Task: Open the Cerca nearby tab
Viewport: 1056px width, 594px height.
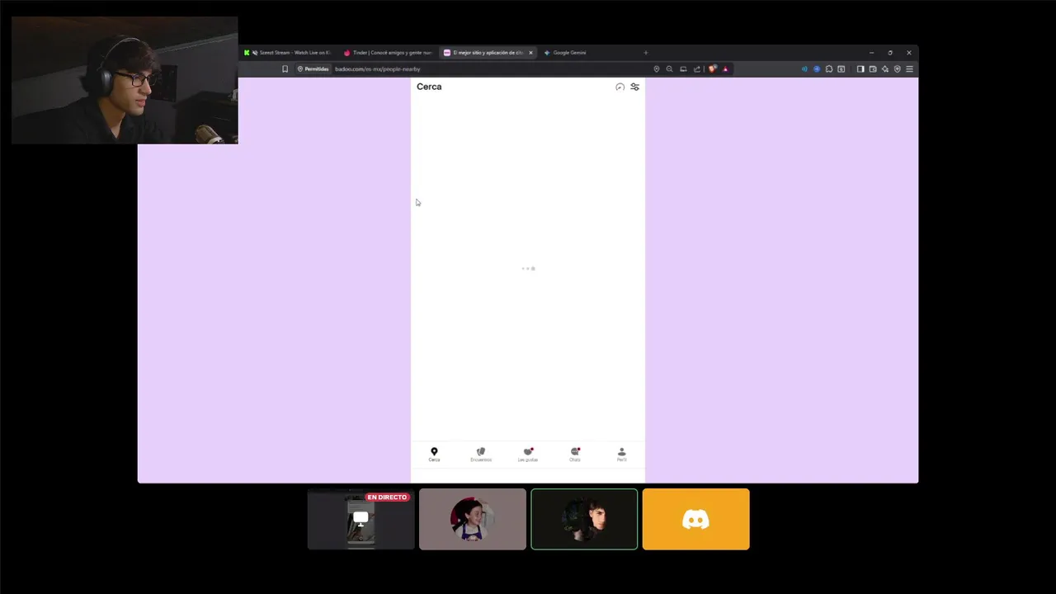Action: (x=434, y=454)
